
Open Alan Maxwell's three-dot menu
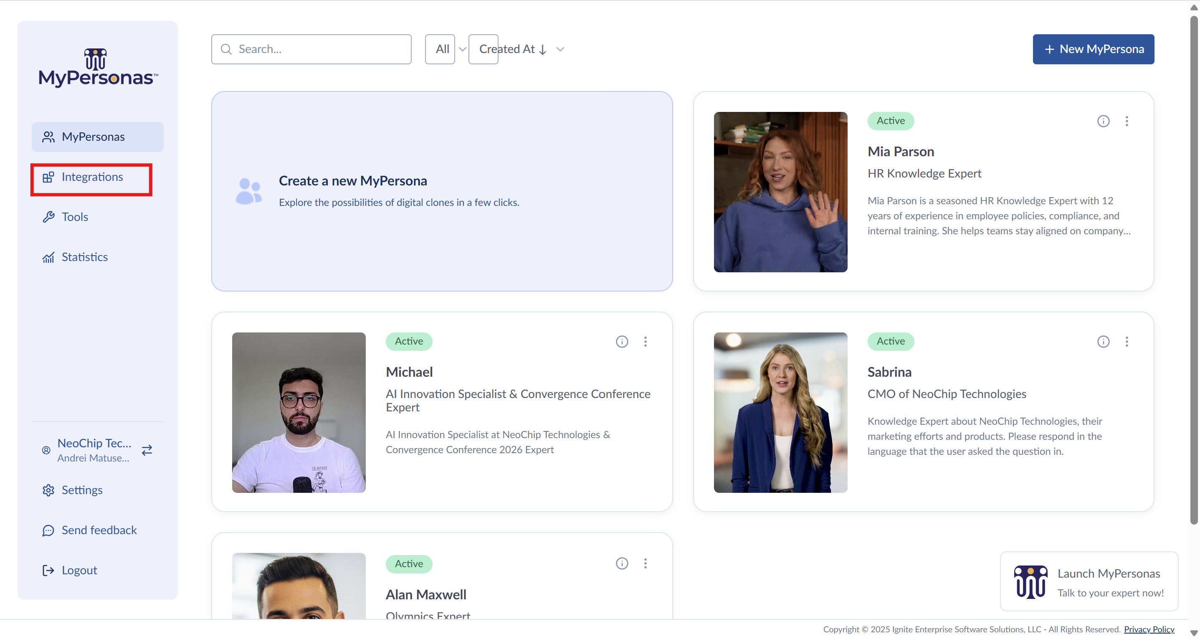(x=645, y=563)
